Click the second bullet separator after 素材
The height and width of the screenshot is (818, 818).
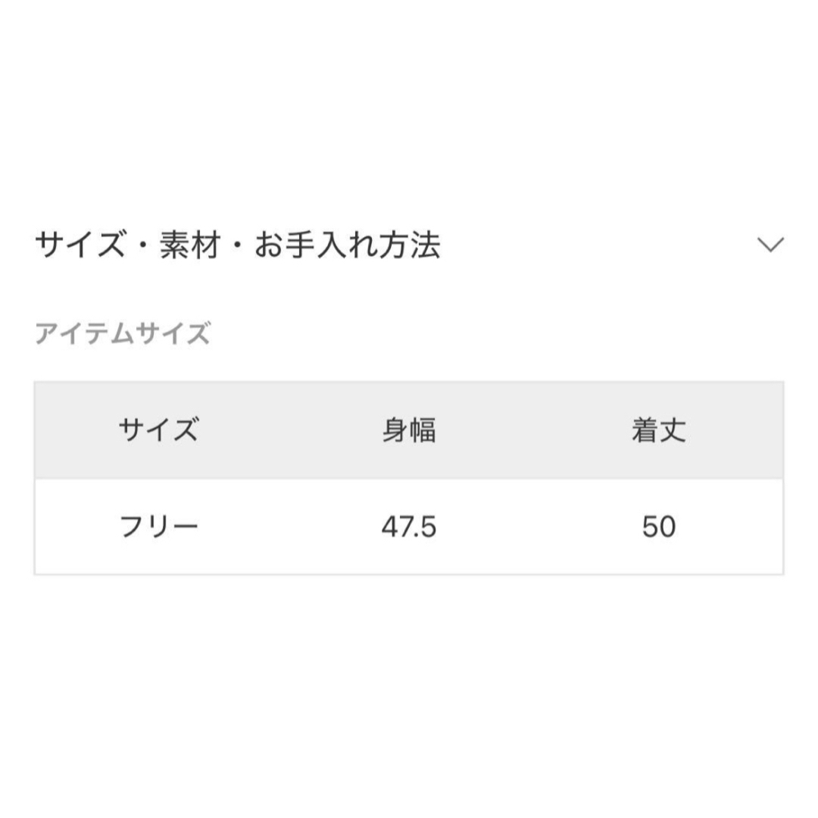(238, 246)
